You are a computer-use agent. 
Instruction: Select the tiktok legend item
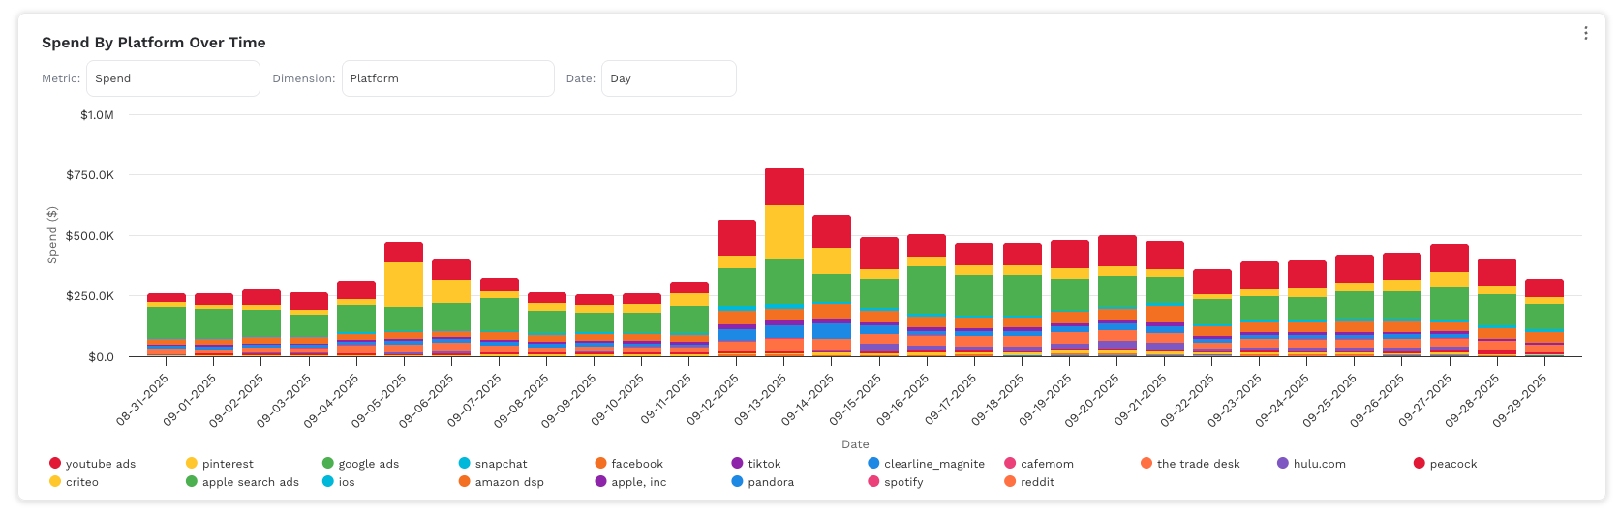pos(763,464)
